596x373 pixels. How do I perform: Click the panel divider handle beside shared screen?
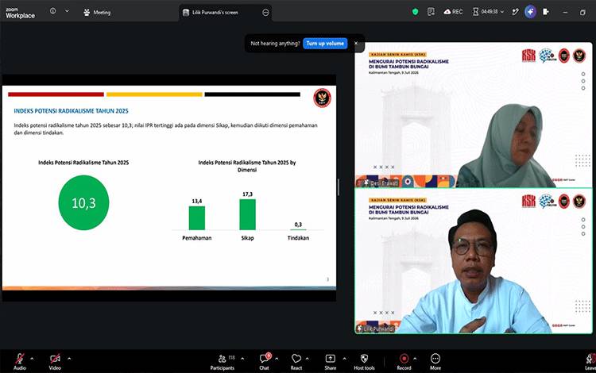click(x=339, y=186)
